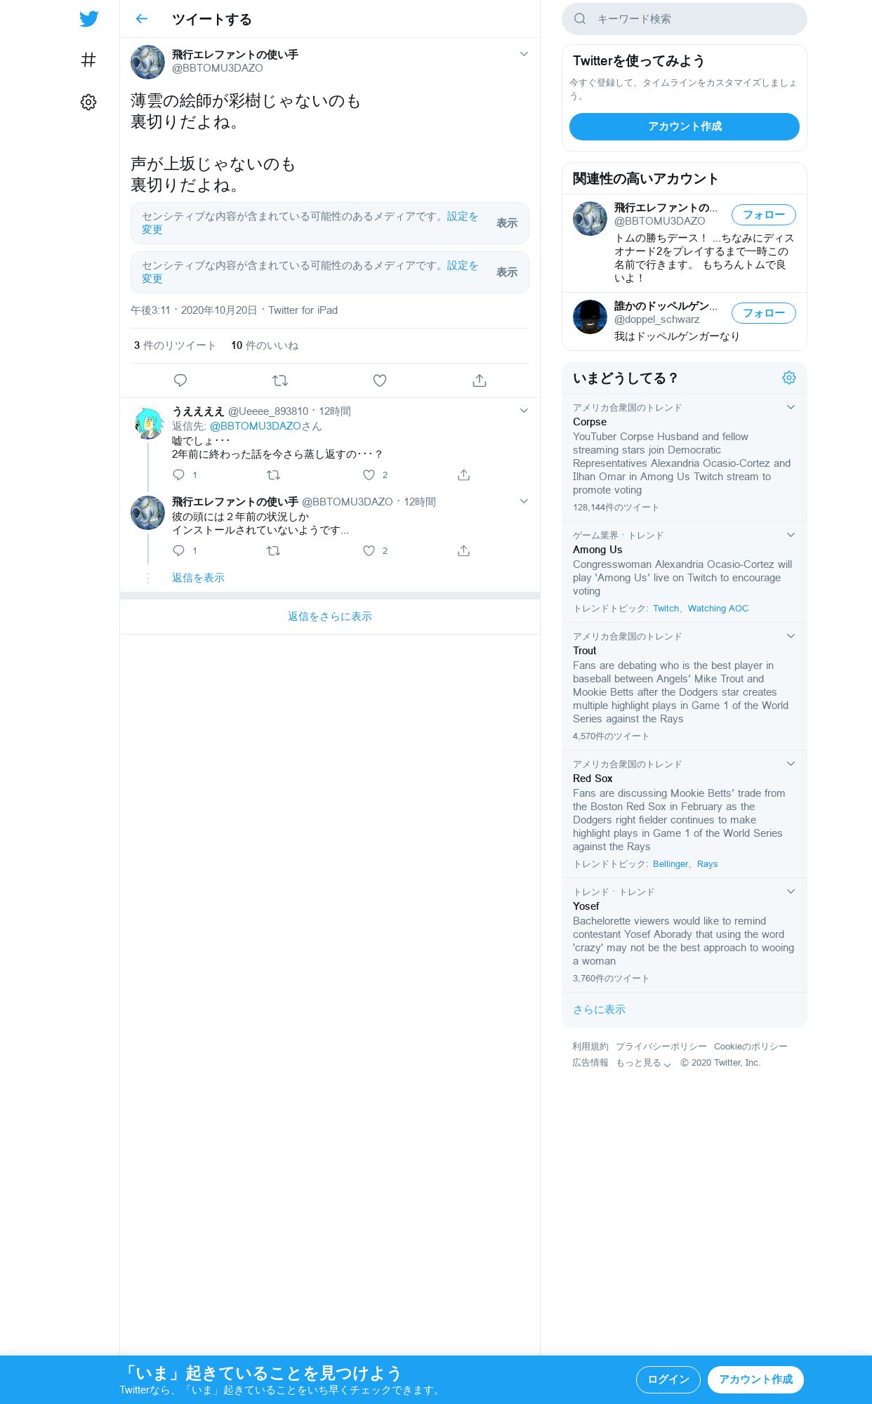Click the Twitter bird home icon
This screenshot has height=1404, width=872.
point(88,19)
